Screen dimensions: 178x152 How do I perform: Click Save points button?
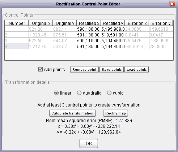pos(111,69)
